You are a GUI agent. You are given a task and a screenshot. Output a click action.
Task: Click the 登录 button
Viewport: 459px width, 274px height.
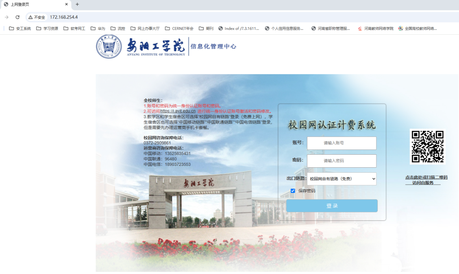pyautogui.click(x=332, y=206)
